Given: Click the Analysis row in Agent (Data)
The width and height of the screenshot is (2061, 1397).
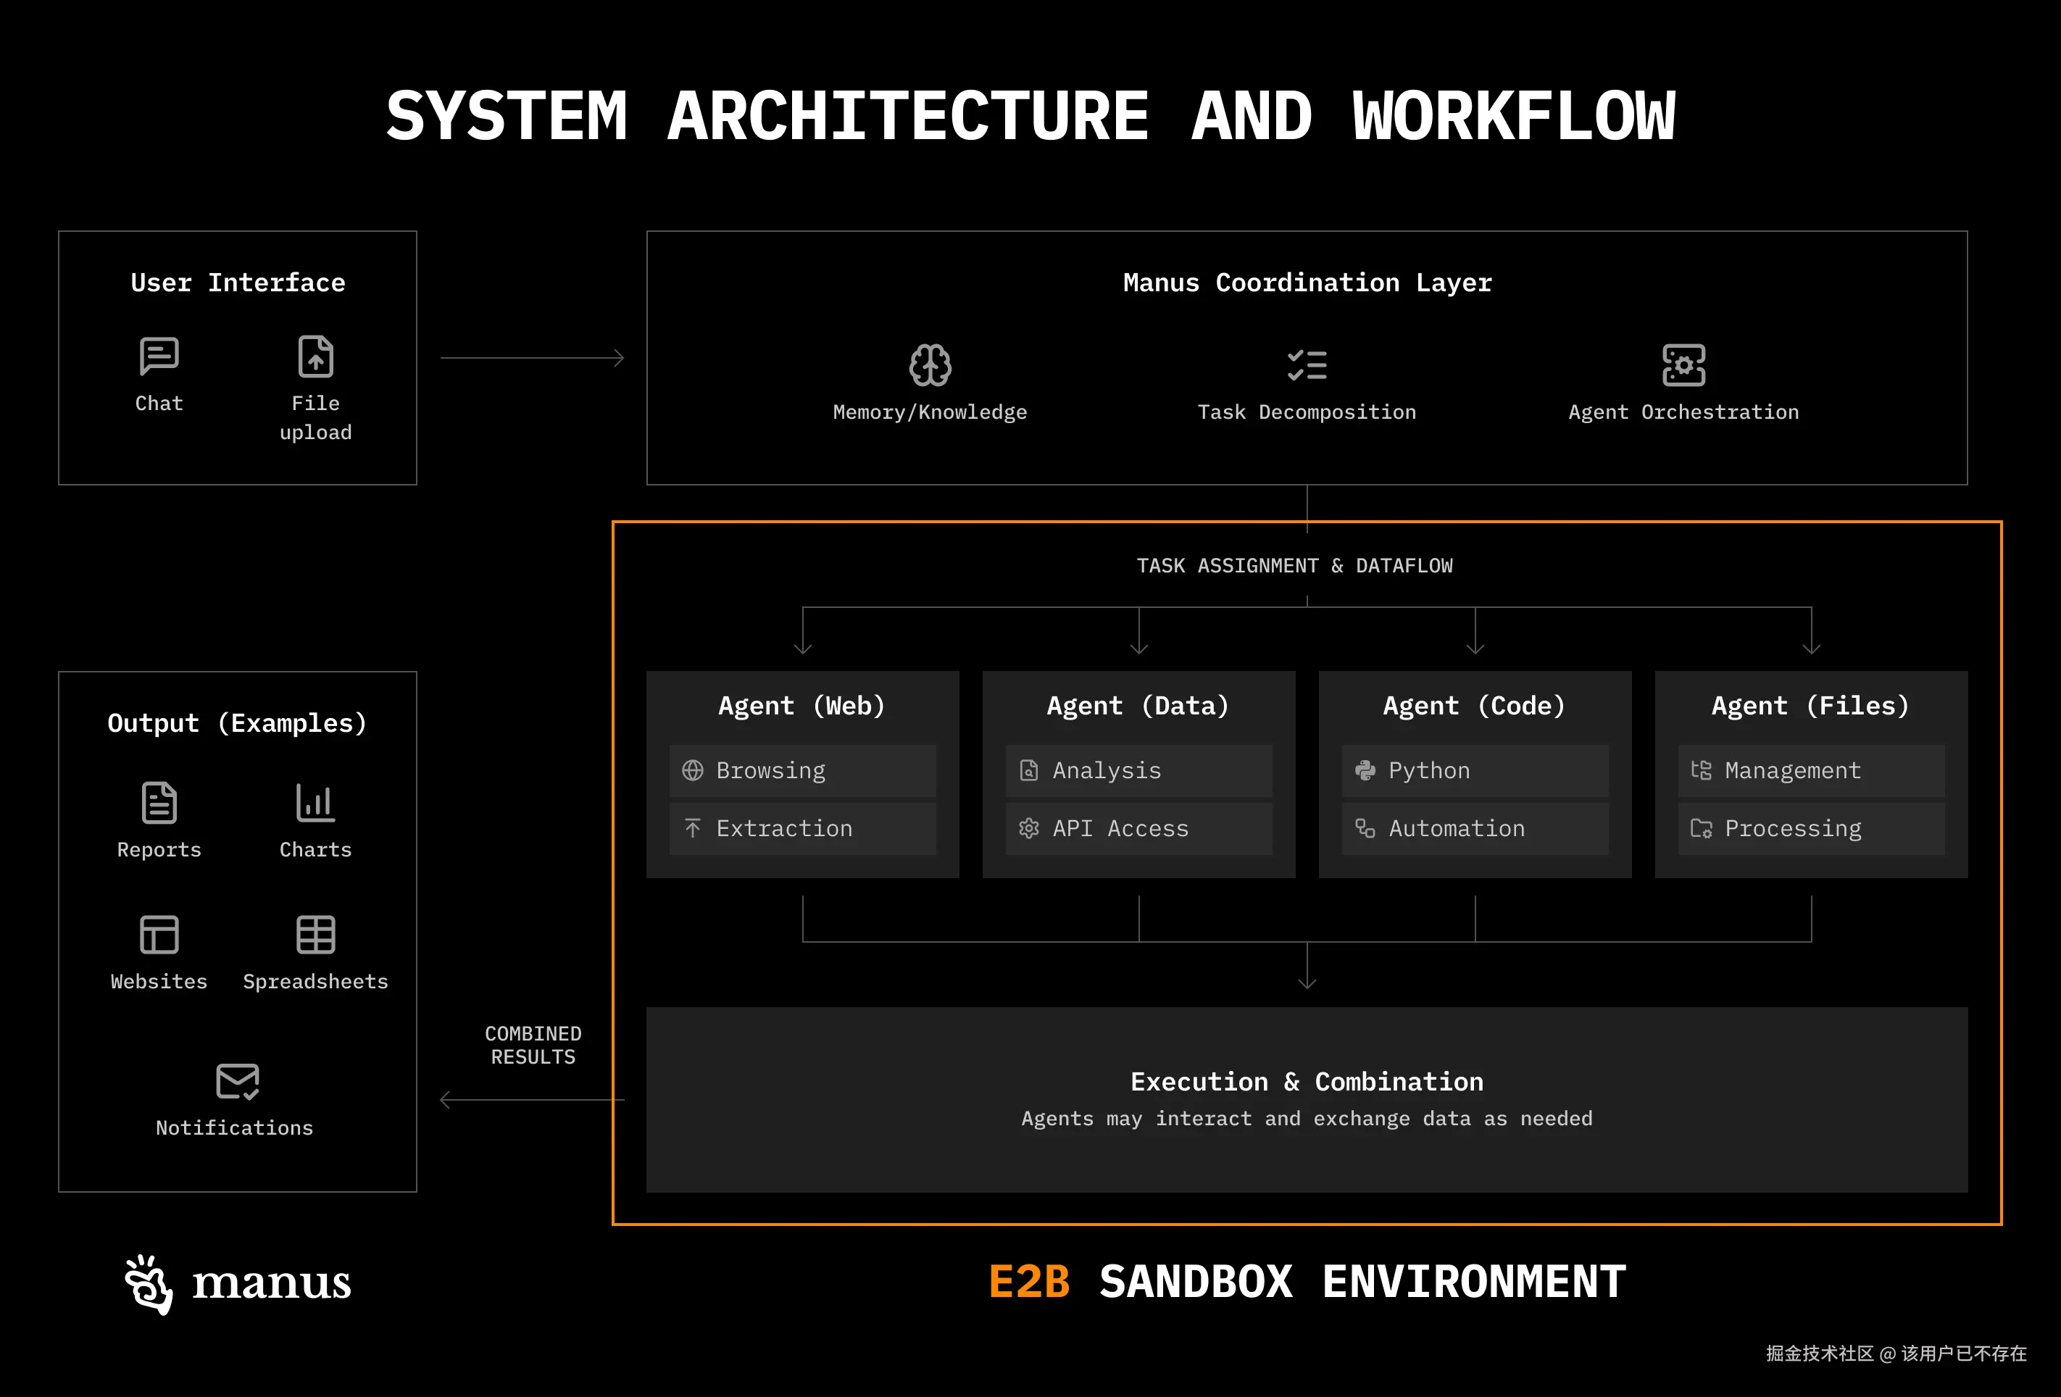Looking at the screenshot, I should 1138,770.
